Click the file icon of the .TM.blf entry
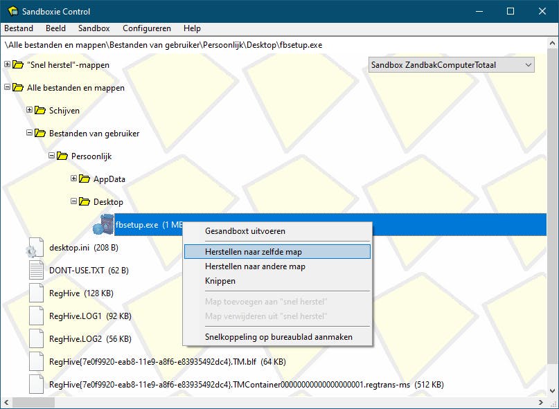This screenshot has width=559, height=409. pyautogui.click(x=36, y=361)
